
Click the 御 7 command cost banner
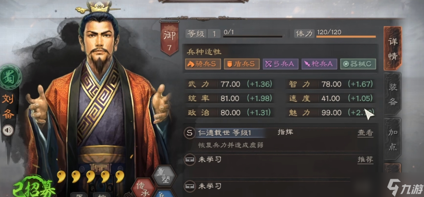tap(169, 39)
